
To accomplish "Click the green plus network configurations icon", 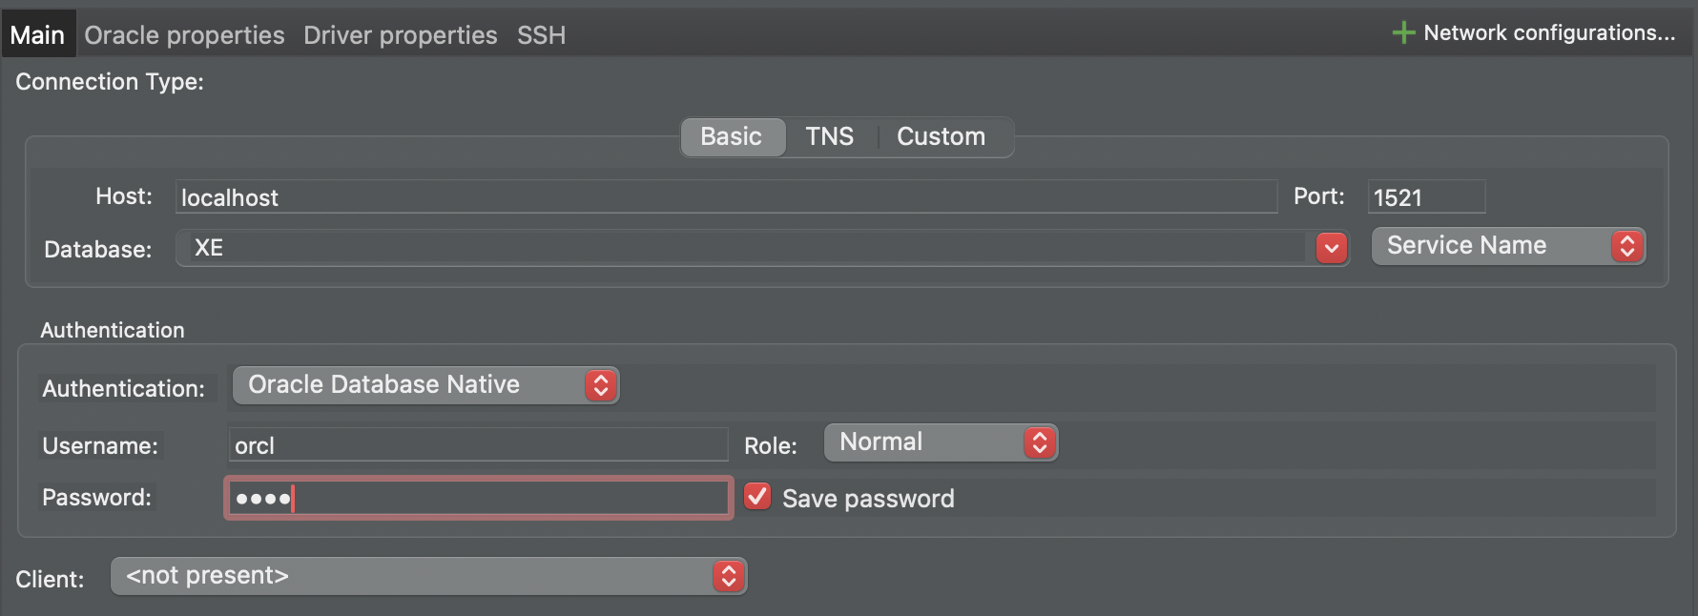I will click(x=1403, y=33).
